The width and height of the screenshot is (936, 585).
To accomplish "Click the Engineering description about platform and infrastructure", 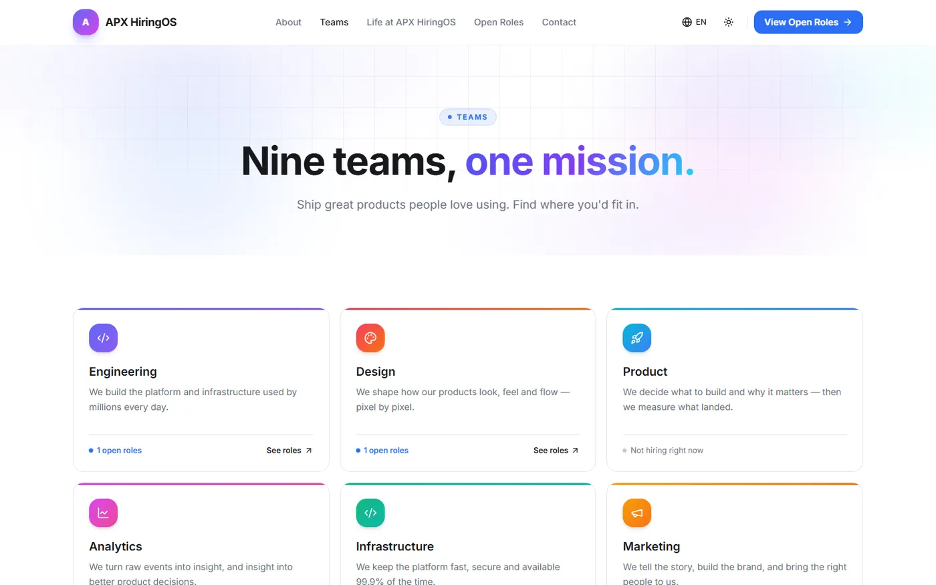I will coord(193,400).
